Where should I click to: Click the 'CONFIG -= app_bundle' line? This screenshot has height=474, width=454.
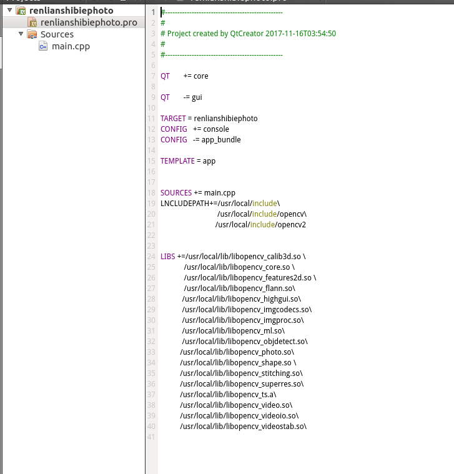coord(200,140)
